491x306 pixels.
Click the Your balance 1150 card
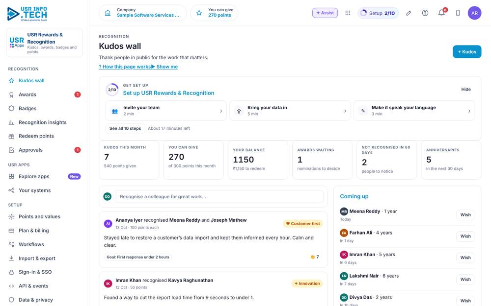[258, 160]
